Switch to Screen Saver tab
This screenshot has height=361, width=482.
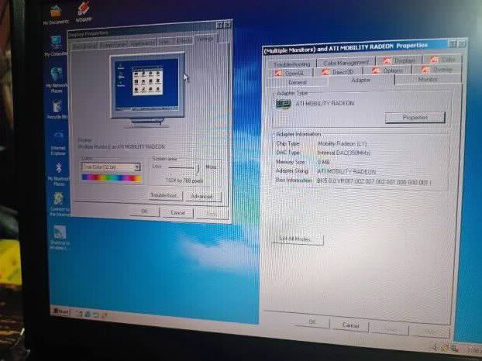[x=113, y=45]
